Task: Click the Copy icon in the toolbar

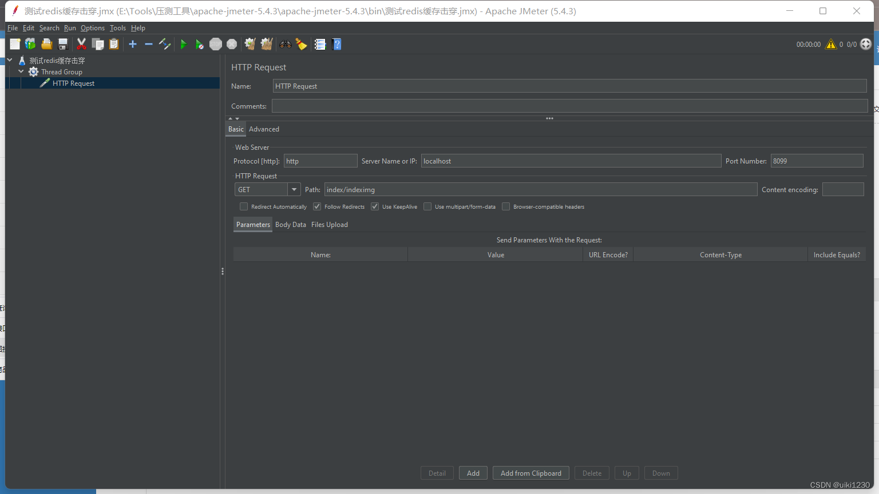Action: 98,44
